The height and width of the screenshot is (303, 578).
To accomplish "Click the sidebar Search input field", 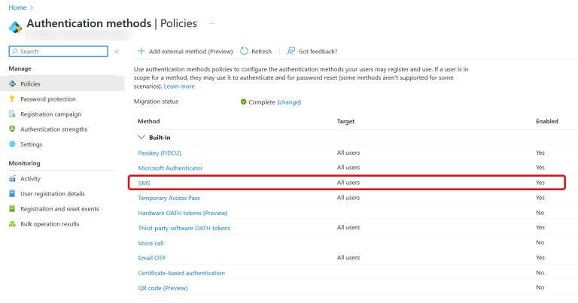I will point(58,51).
